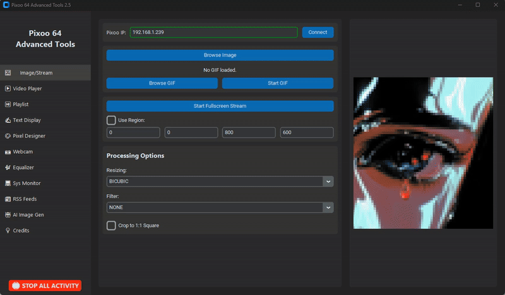Image resolution: width=505 pixels, height=295 pixels.
Task: Click the AI Image Gen robot icon
Action: click(8, 214)
